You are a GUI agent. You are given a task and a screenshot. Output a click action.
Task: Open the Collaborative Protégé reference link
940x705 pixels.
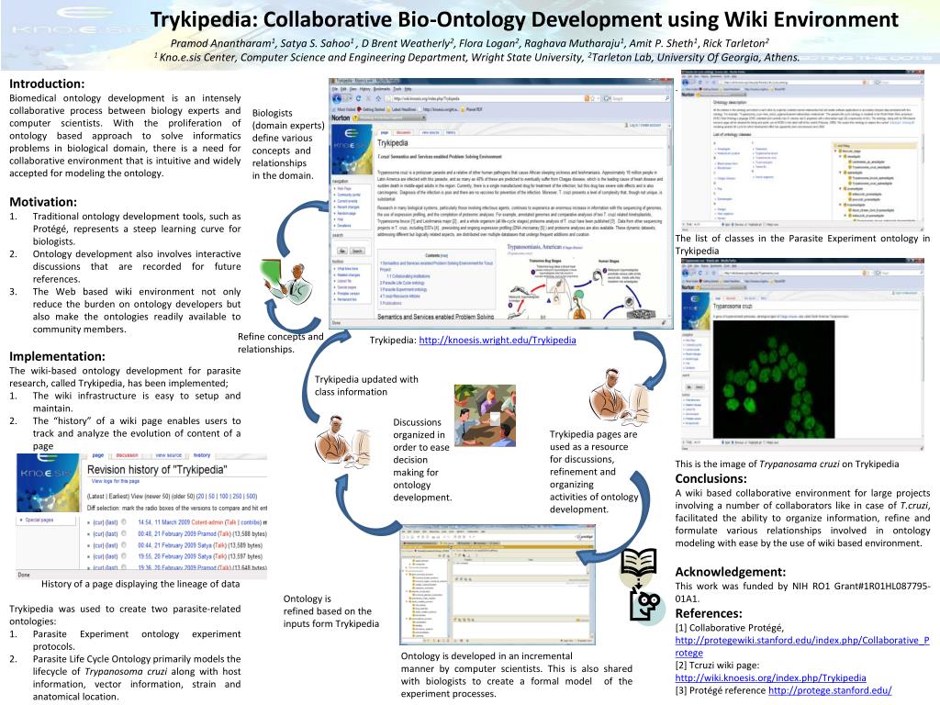(802, 646)
